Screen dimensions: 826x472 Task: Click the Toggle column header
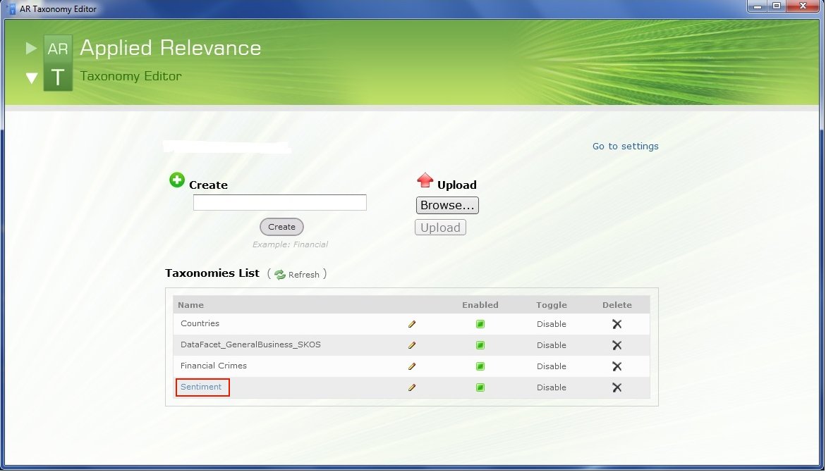coord(552,305)
